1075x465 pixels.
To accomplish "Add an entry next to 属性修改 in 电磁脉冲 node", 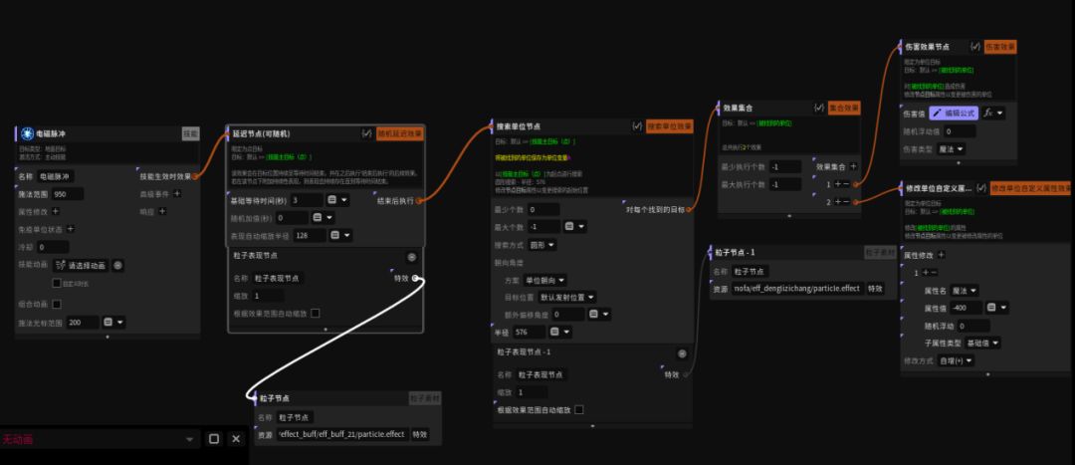I will pos(56,211).
